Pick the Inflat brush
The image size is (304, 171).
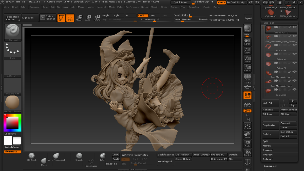pos(103,157)
